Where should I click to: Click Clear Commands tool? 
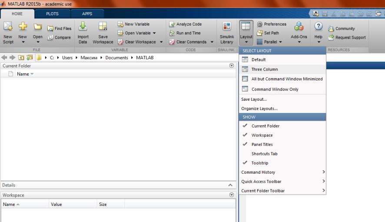pos(188,42)
